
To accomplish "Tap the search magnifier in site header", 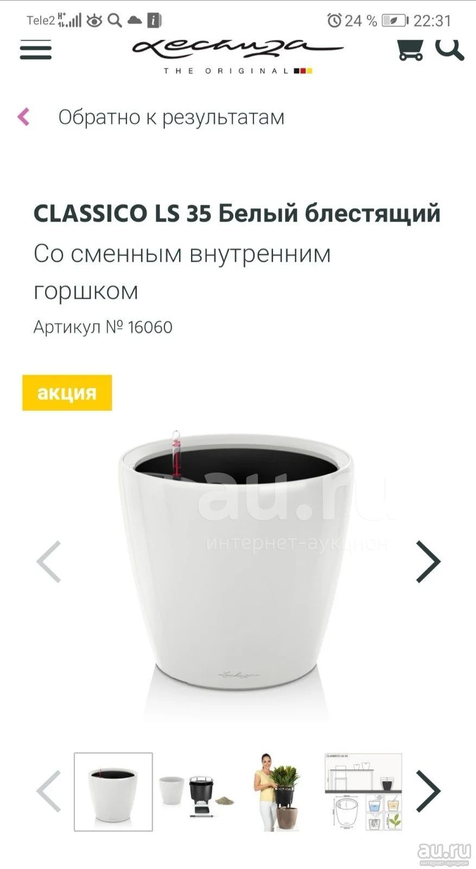I will coord(449,48).
